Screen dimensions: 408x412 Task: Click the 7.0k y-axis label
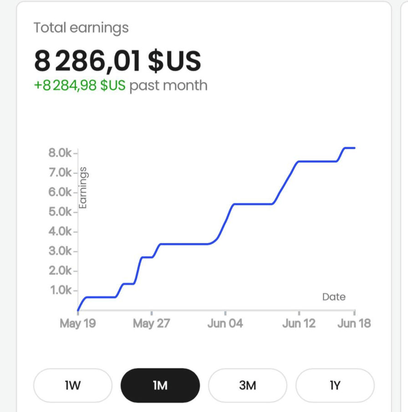[60, 173]
